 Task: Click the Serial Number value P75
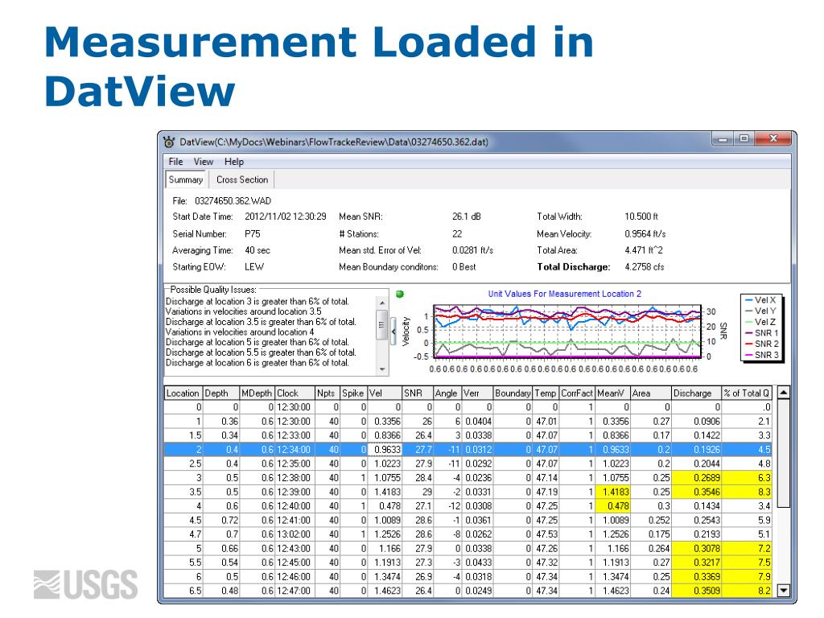[253, 234]
